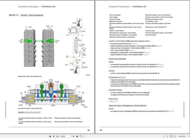Open the page number 541 / 2034 dropdown arrow
This screenshot has height=138, width=190.
point(71,136)
